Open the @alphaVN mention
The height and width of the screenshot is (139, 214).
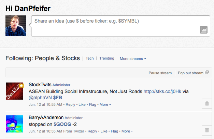click(40, 98)
